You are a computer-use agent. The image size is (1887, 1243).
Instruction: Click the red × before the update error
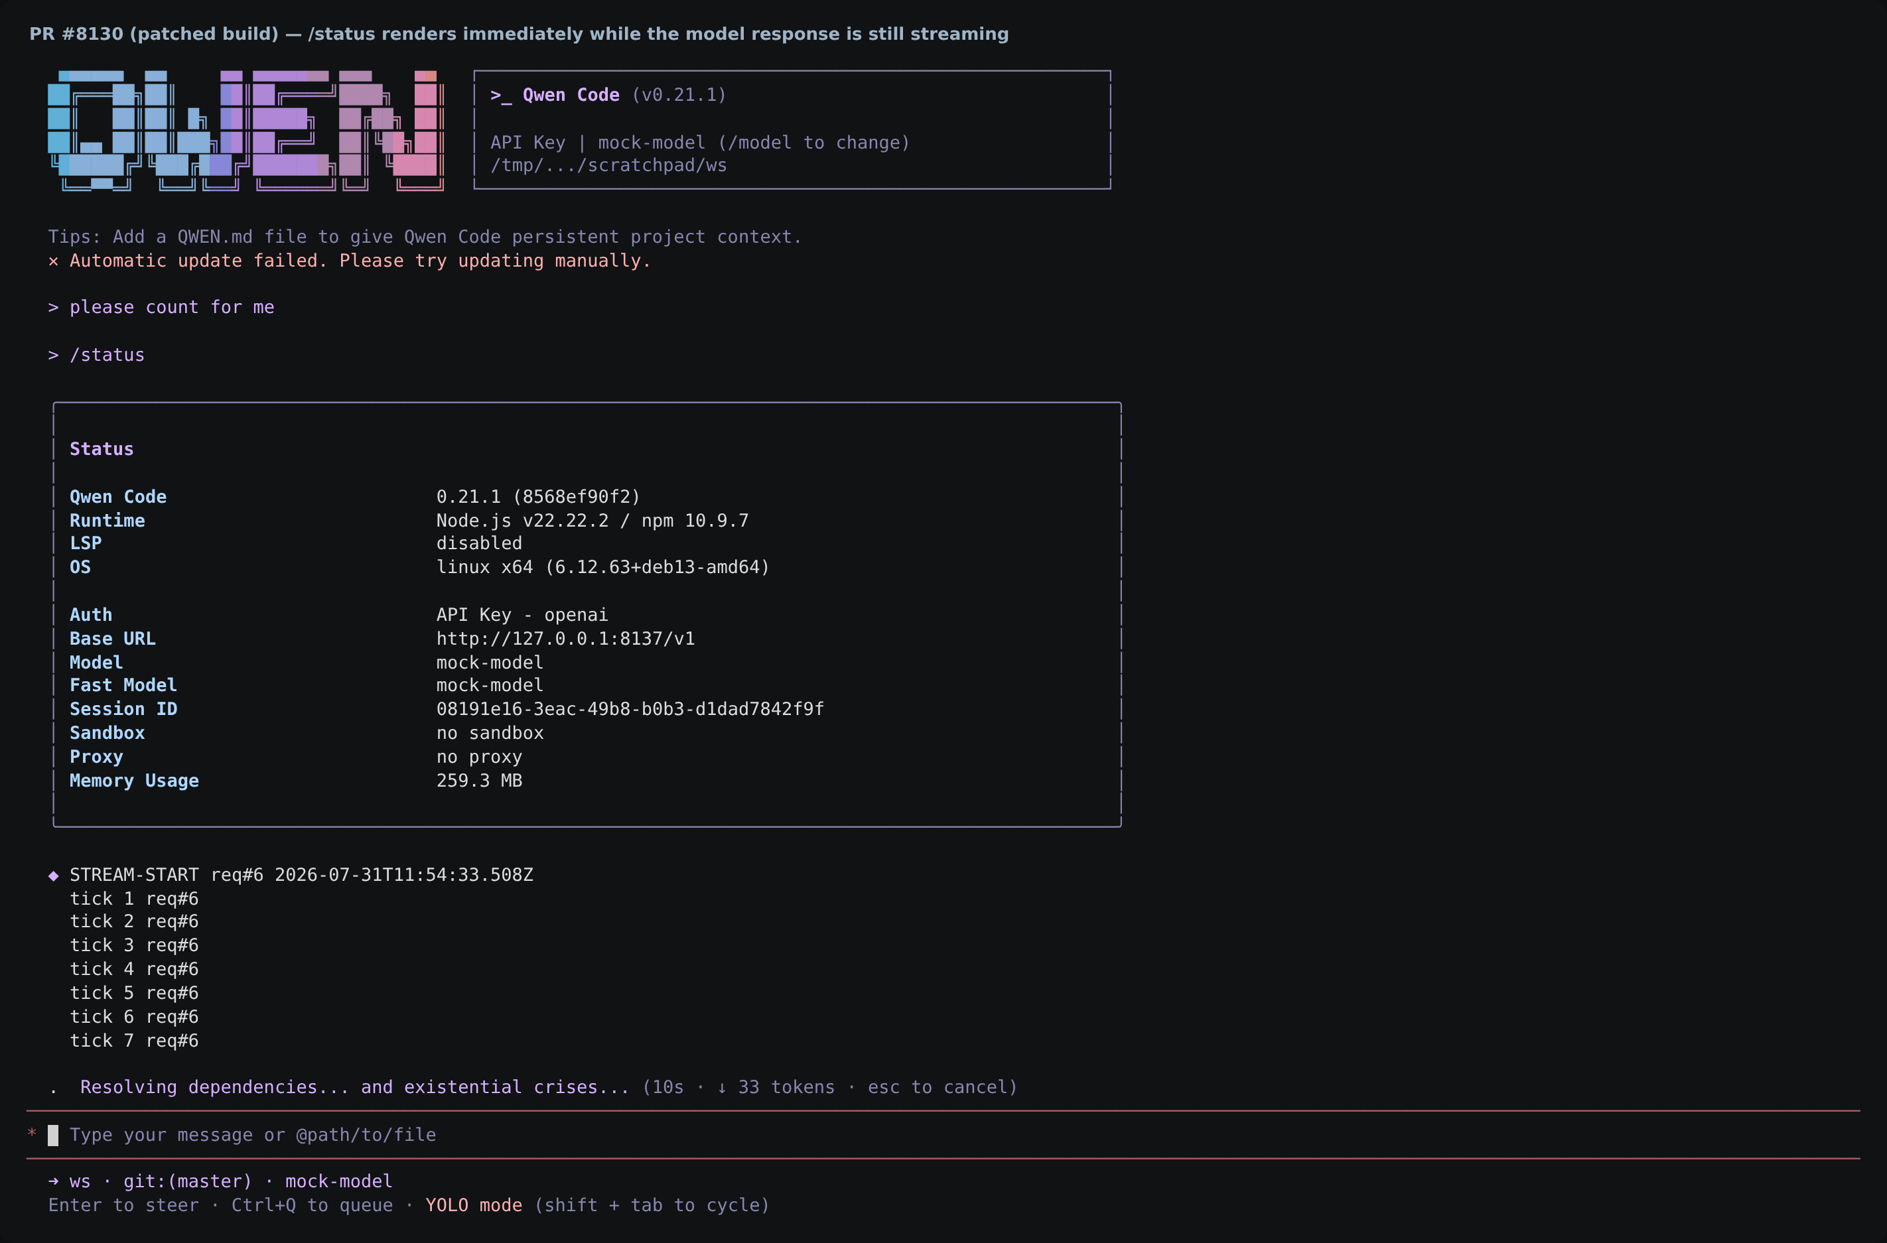click(53, 261)
